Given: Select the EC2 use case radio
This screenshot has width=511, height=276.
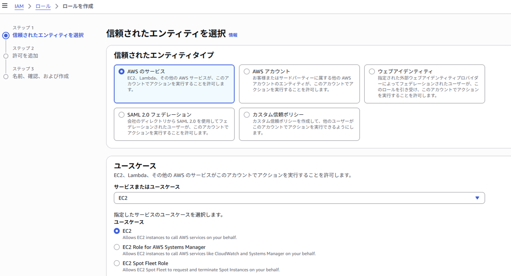Looking at the screenshot, I should (x=117, y=231).
